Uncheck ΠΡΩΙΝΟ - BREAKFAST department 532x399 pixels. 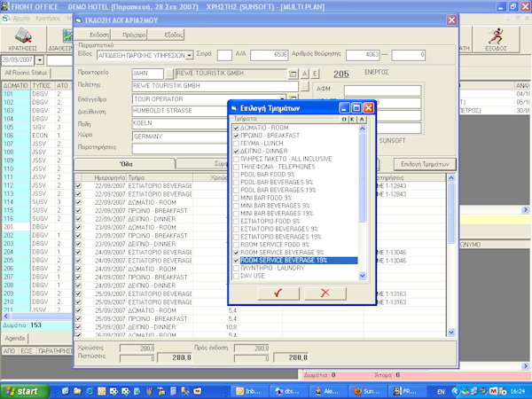click(236, 136)
